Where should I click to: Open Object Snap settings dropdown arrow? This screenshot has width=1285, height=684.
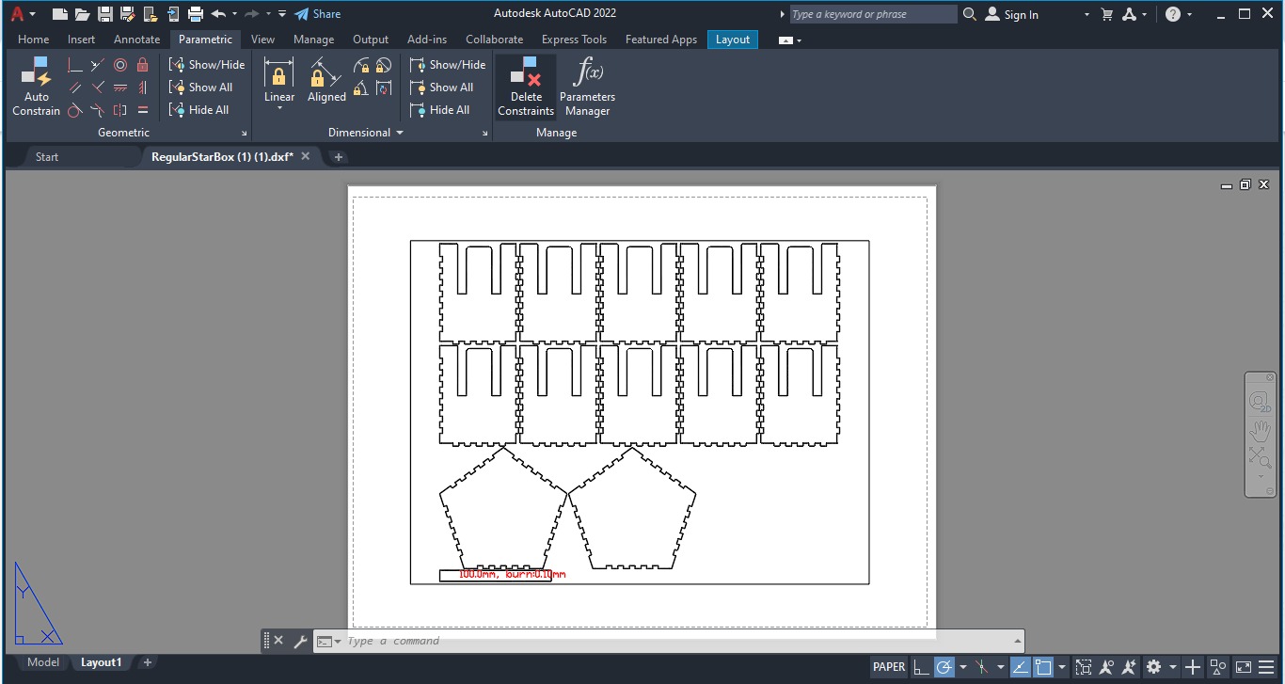(x=1062, y=667)
